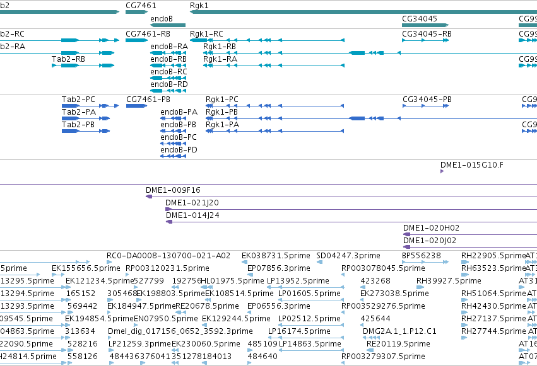Select BAC clone DME1-020J02
This screenshot has height=366, width=537.
click(x=430, y=241)
